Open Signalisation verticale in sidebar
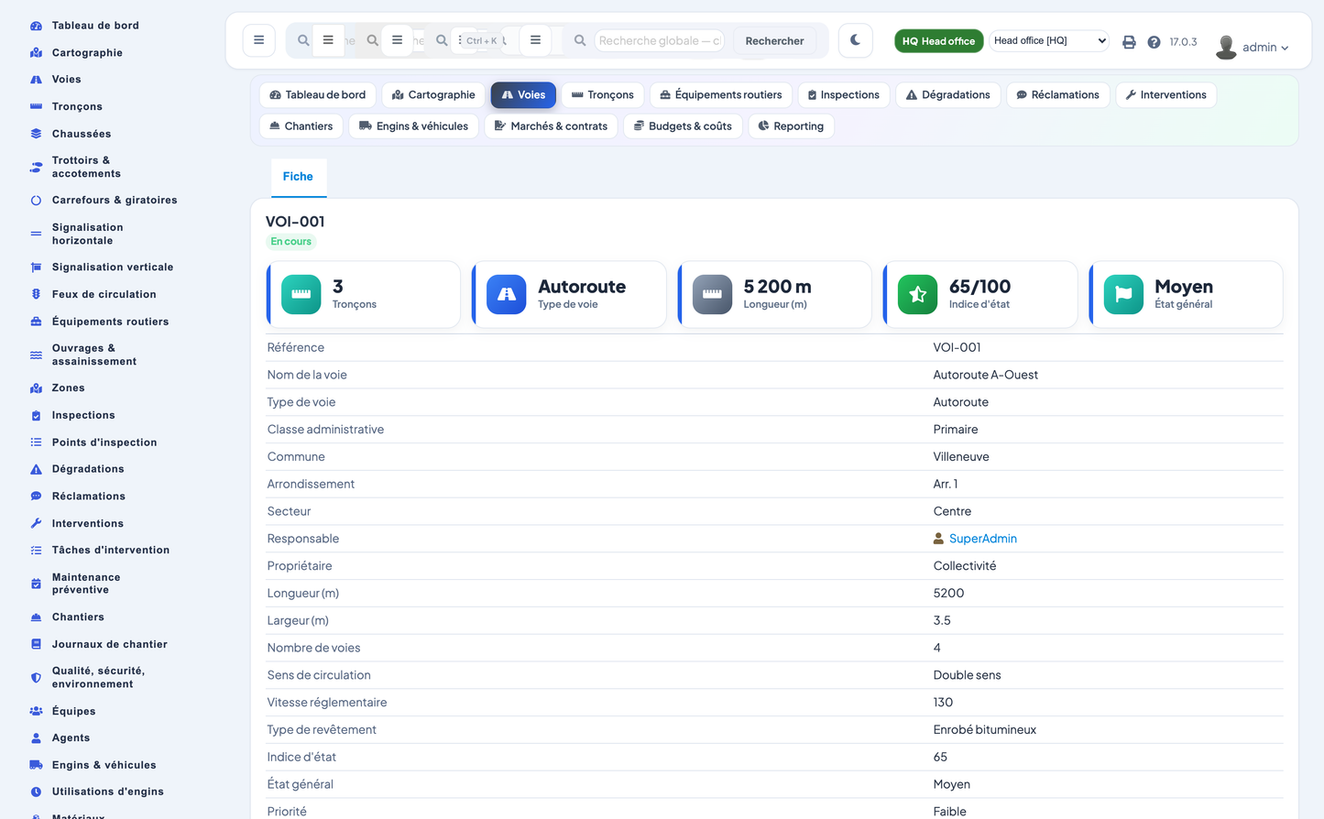1324x819 pixels. point(112,267)
